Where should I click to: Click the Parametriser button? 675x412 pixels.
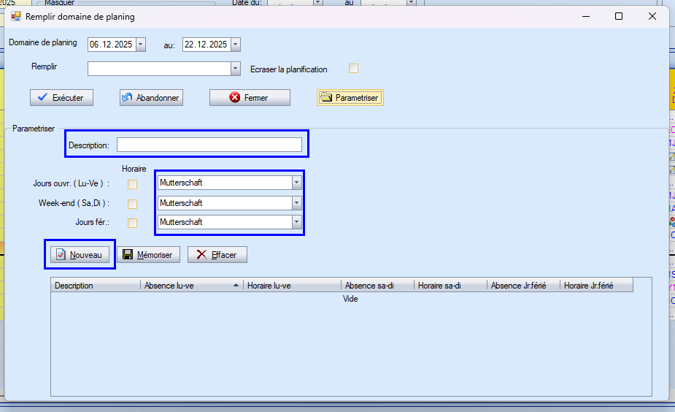tap(350, 98)
